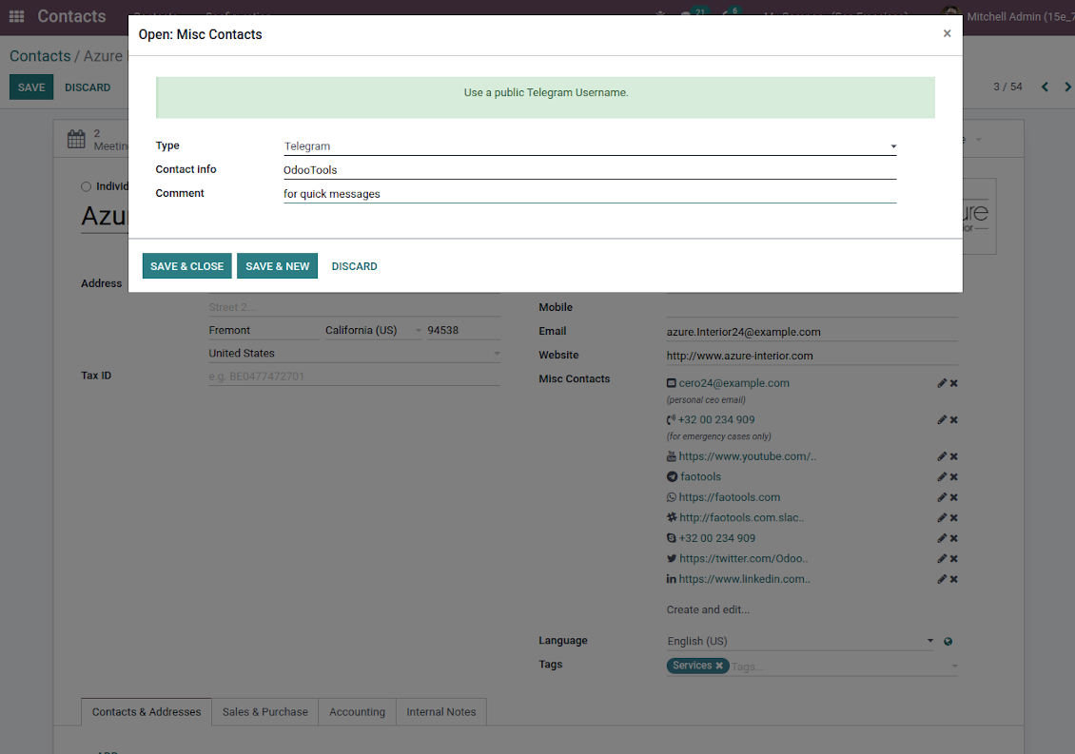Click the Comment input field
The height and width of the screenshot is (754, 1075).
(x=590, y=194)
